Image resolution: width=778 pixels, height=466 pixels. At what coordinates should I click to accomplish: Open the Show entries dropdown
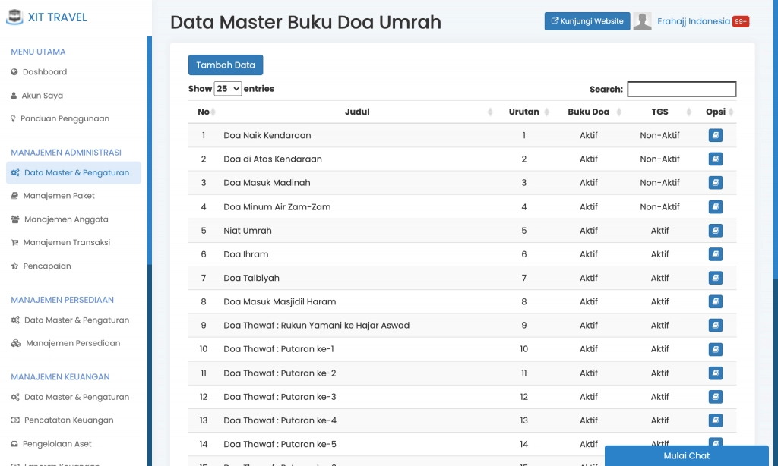tap(227, 89)
